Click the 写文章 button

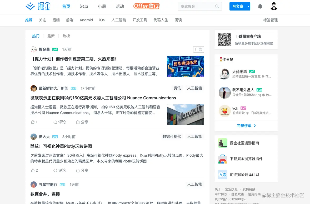pyautogui.click(x=238, y=6)
